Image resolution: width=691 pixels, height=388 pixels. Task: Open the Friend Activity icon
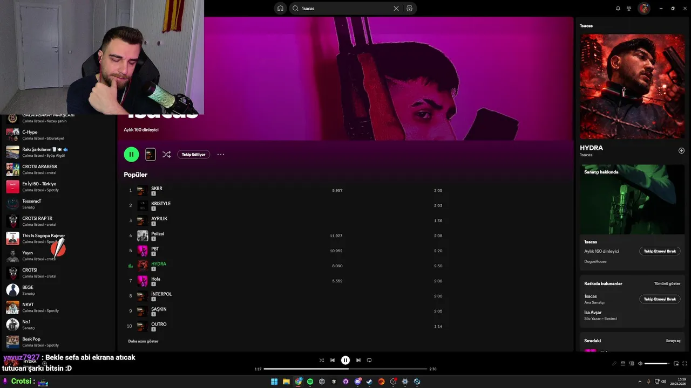pos(629,9)
